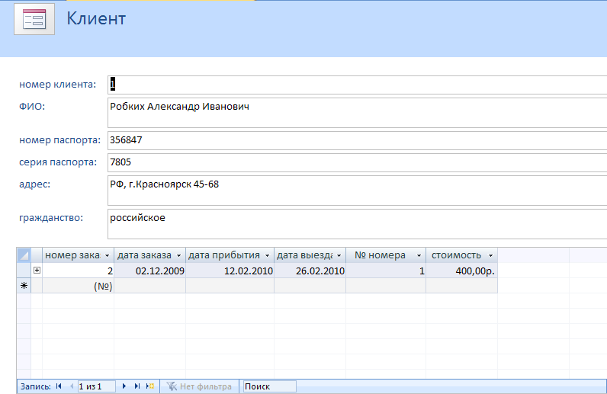Screen dimensions: 607x394
Task: Go to last record navigation button
Action: tap(137, 386)
